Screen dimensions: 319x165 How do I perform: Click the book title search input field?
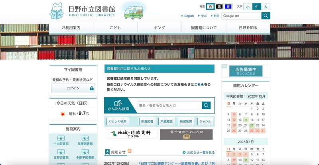pos(169,105)
